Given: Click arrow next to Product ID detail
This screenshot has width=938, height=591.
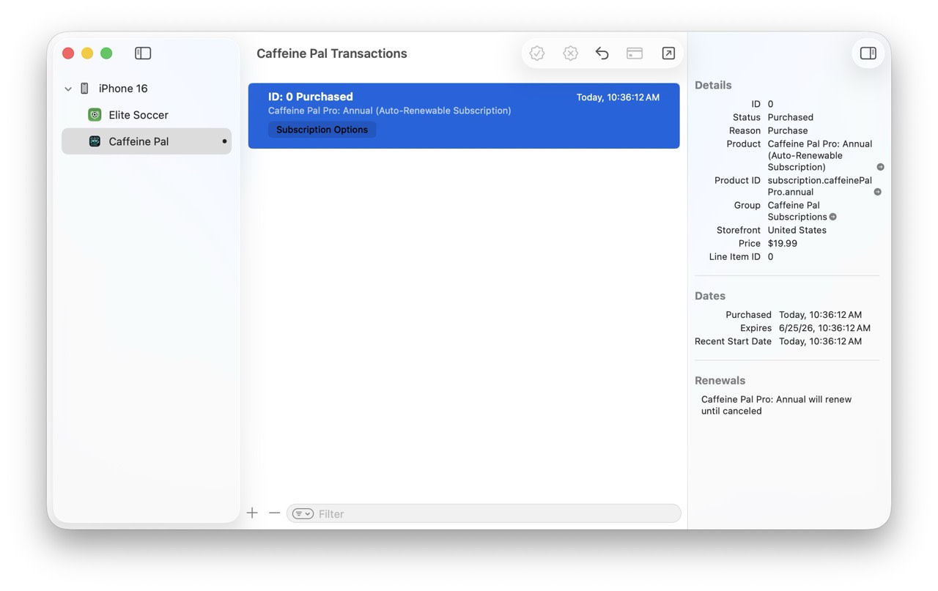Looking at the screenshot, I should [877, 192].
